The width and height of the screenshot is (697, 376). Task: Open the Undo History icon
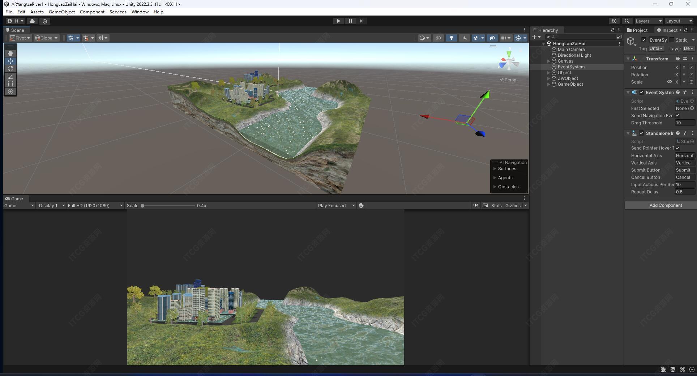click(614, 21)
